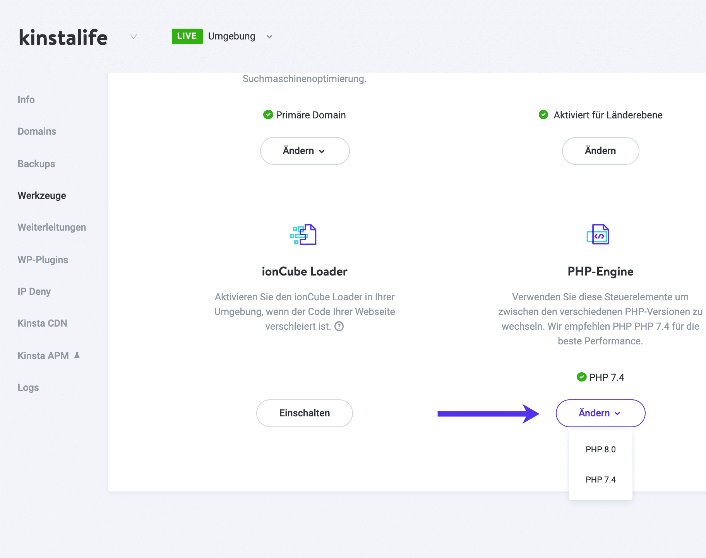Select PHP 8.0 from the version list

(x=600, y=449)
